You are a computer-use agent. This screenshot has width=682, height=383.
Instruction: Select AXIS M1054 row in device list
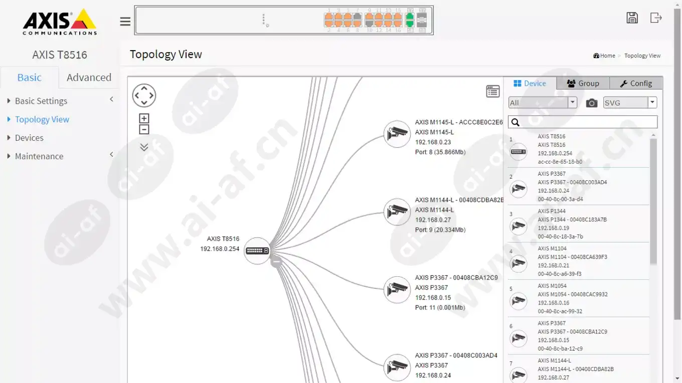pos(579,298)
